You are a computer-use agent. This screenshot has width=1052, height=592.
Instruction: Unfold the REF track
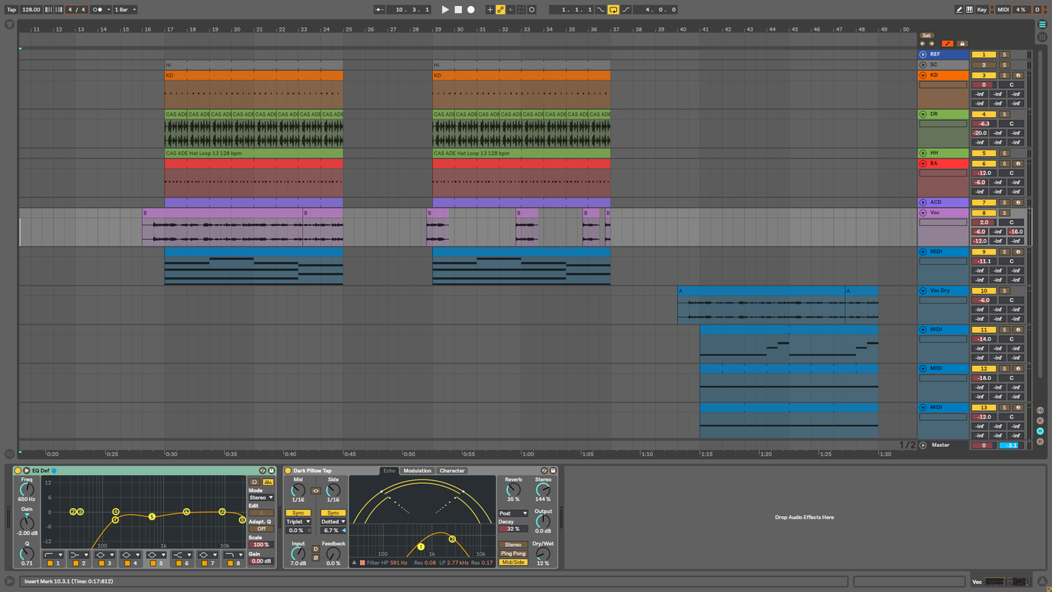click(923, 54)
